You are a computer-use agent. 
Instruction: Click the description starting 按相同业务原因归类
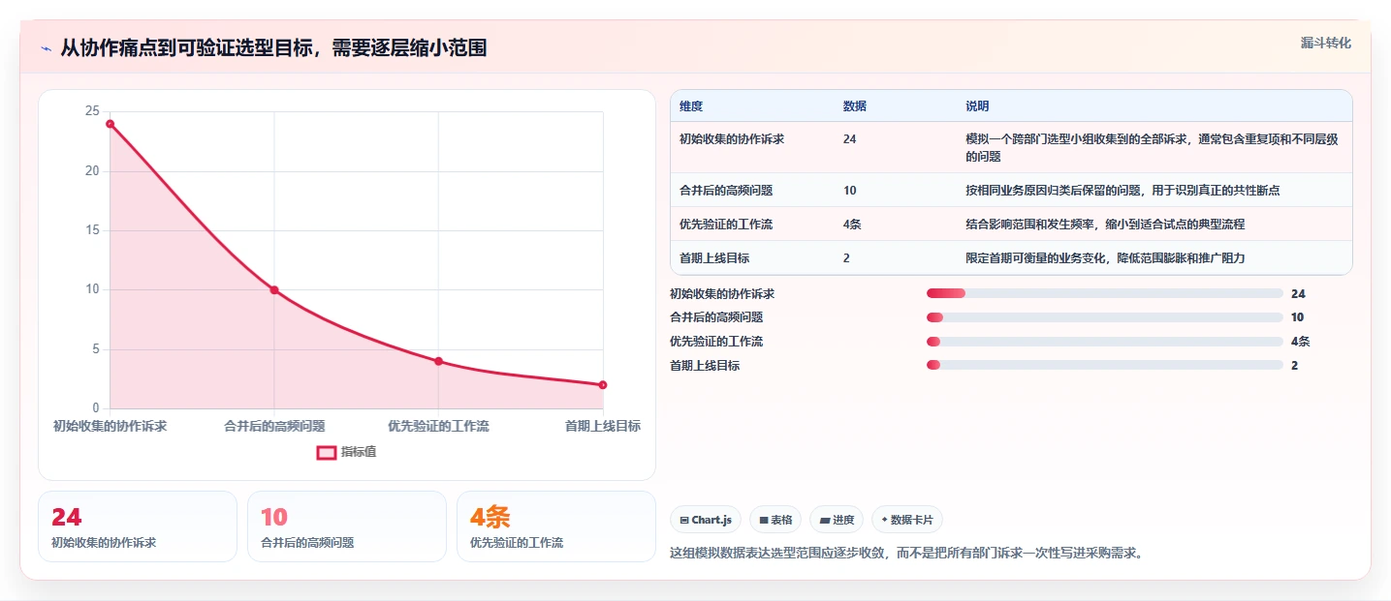tap(1122, 191)
